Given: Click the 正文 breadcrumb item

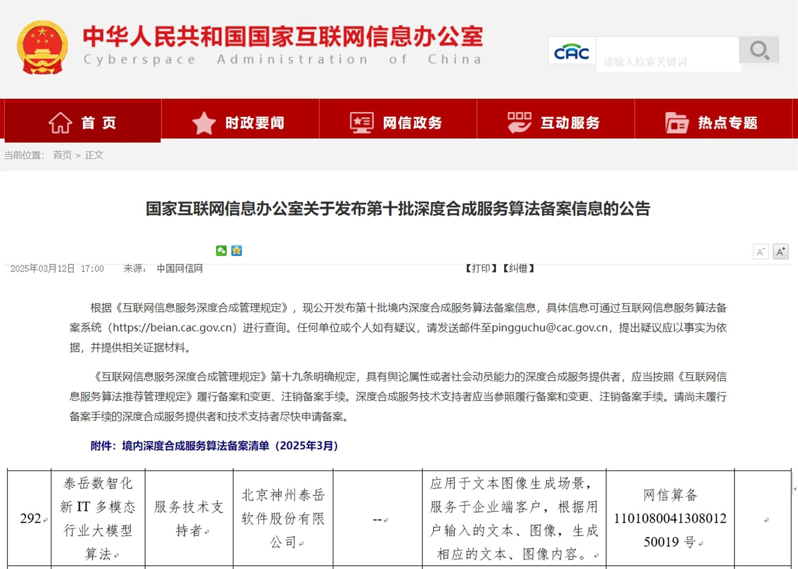Looking at the screenshot, I should [x=94, y=155].
